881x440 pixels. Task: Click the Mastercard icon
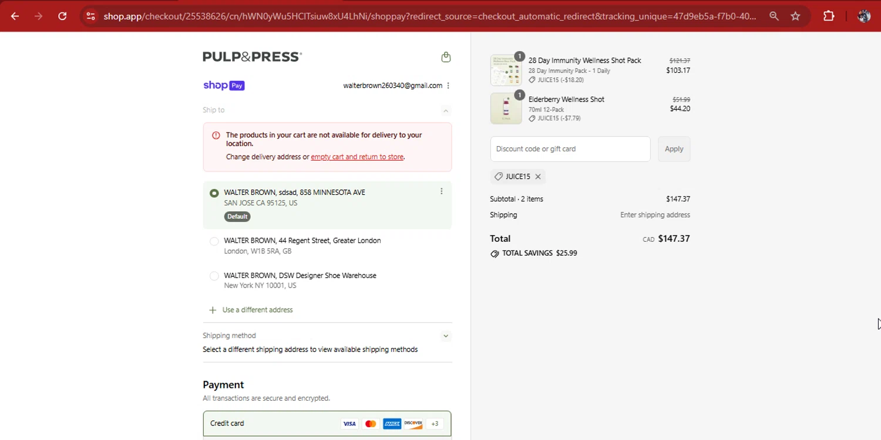pos(371,424)
